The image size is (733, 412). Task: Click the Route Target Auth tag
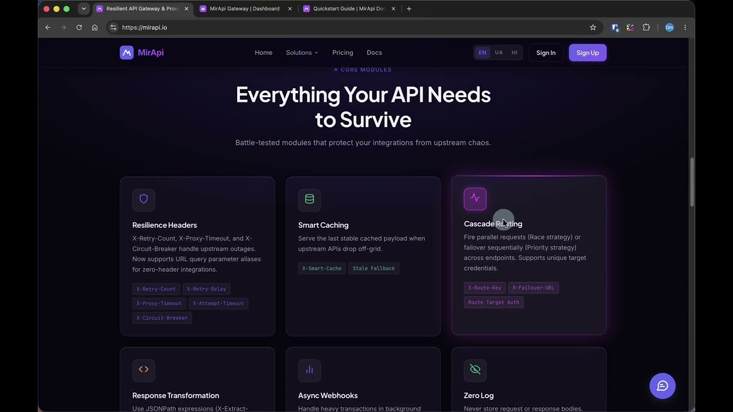click(x=494, y=302)
